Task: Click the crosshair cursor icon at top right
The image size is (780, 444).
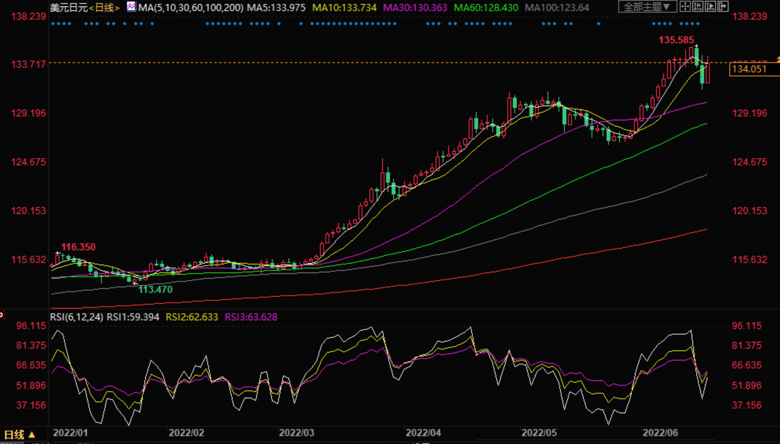Action: 685,7
